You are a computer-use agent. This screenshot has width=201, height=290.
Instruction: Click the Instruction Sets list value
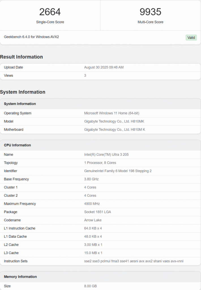pos(134,261)
